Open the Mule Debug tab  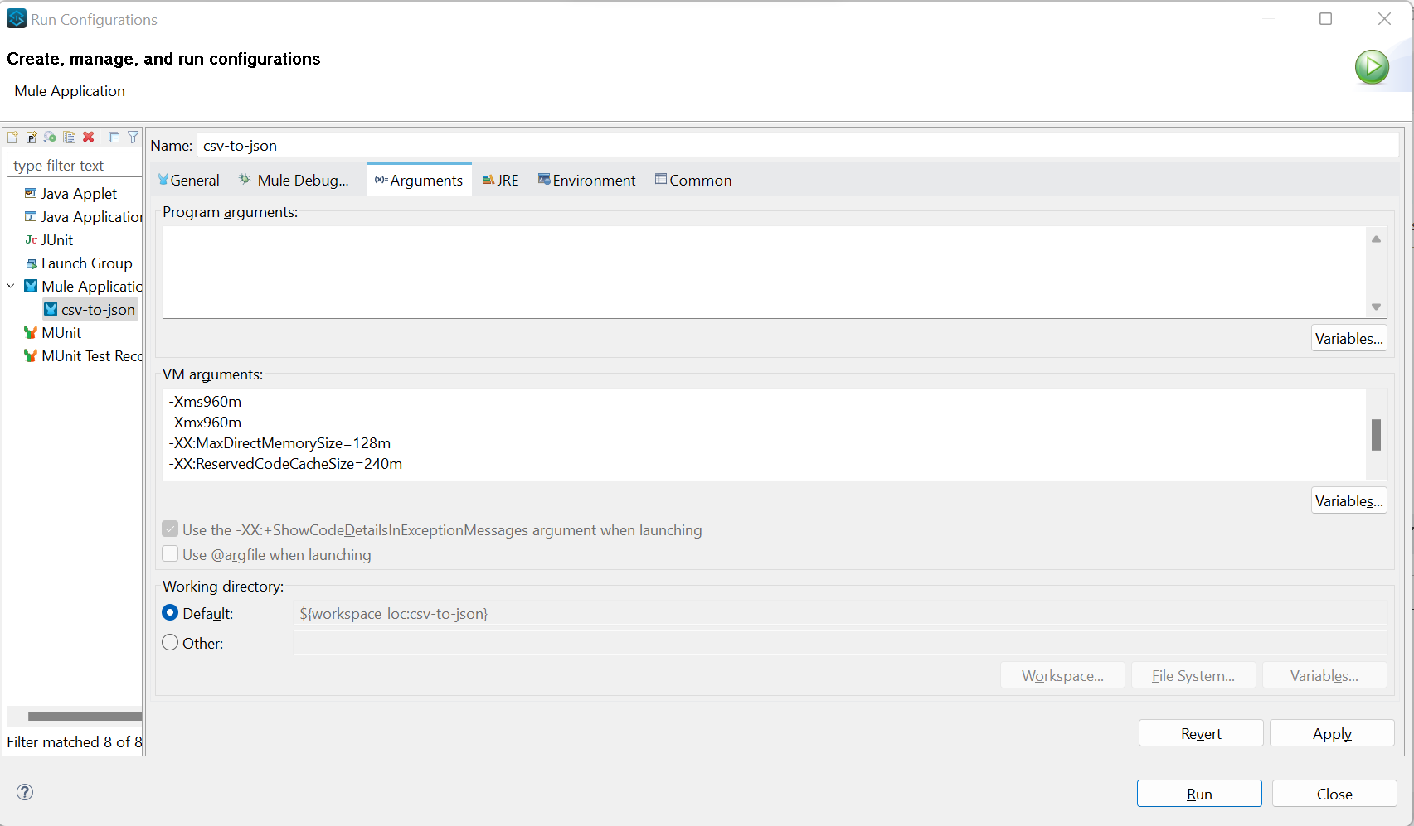coord(294,180)
